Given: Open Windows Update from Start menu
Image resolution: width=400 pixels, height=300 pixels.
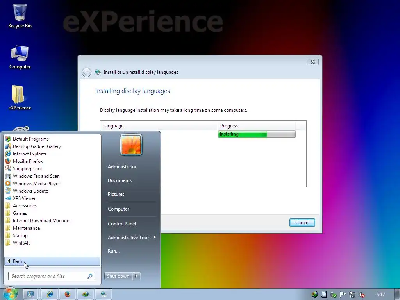Looking at the screenshot, I should [x=30, y=191].
